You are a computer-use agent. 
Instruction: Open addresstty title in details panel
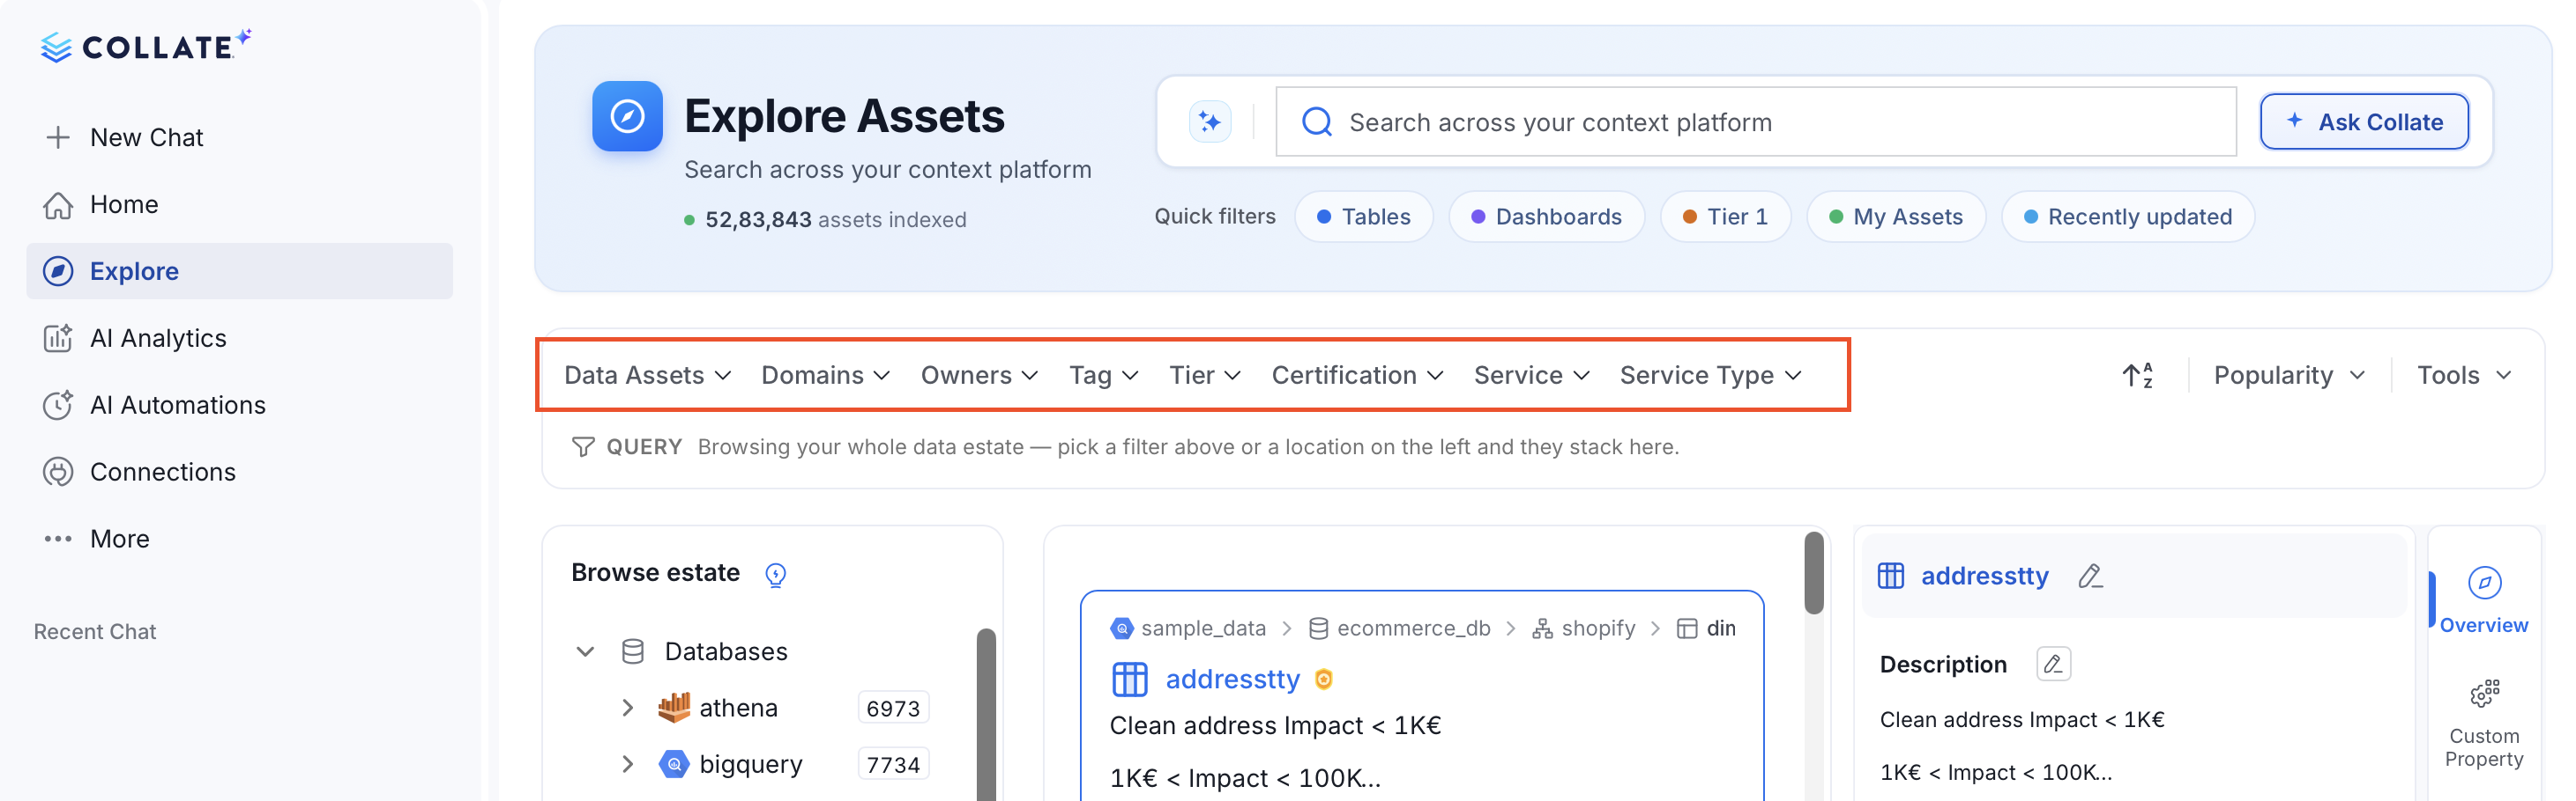1984,577
